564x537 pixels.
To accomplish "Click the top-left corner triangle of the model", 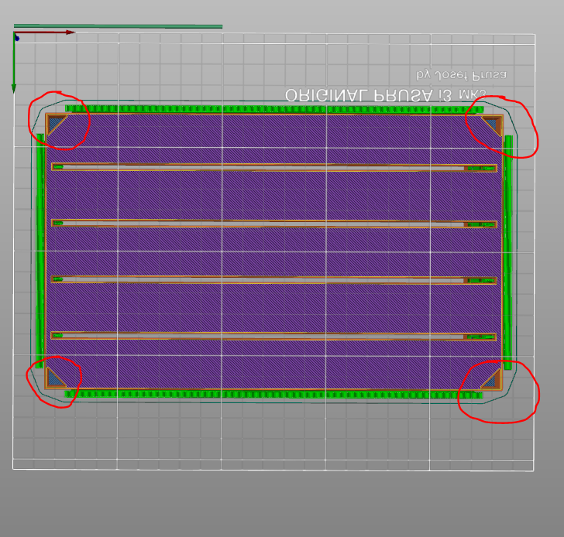I will click(x=55, y=124).
